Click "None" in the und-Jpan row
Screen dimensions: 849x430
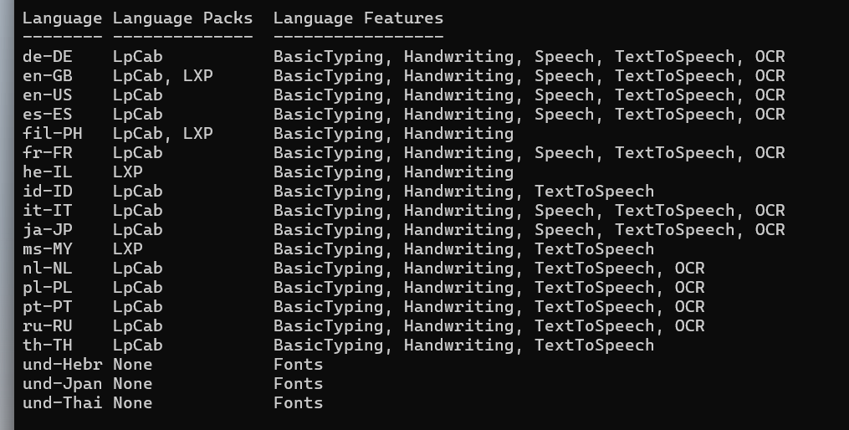click(132, 383)
